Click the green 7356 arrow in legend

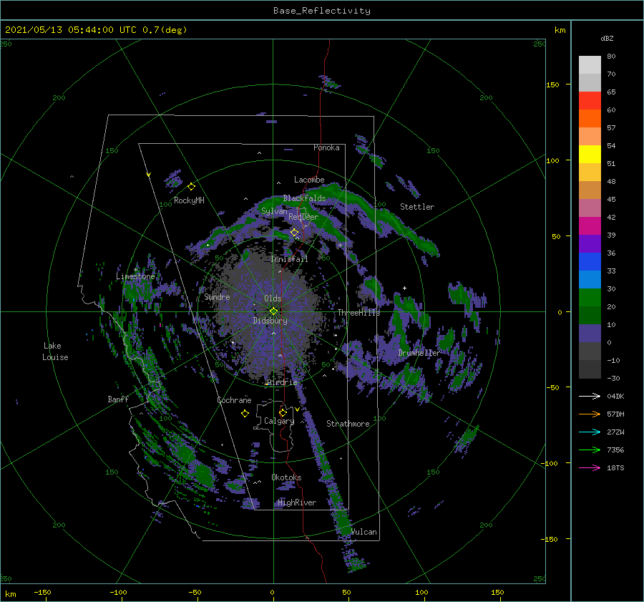pos(590,450)
